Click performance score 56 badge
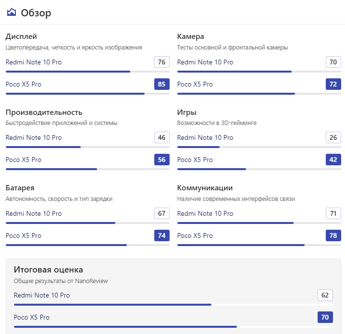 pyautogui.click(x=162, y=160)
